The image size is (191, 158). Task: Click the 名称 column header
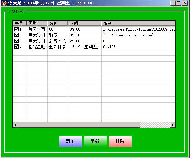pos(57,23)
